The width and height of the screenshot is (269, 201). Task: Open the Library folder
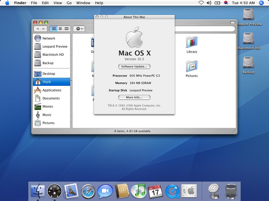(192, 44)
